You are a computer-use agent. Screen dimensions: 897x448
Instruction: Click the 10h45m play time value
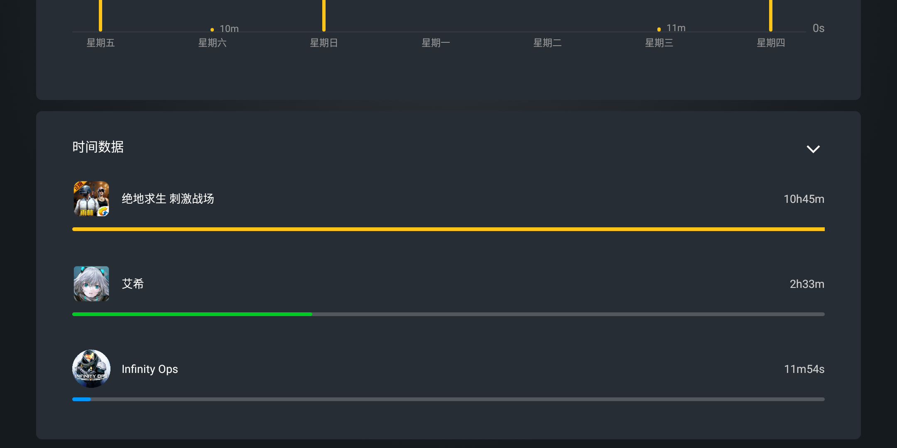coord(804,199)
